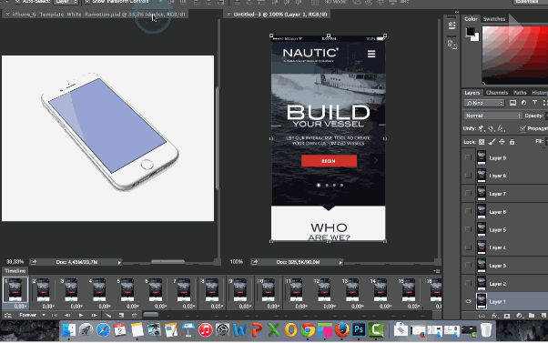Open frame 1 delay dropdown
Image resolution: width=548 pixels, height=343 pixels.
pos(21,307)
